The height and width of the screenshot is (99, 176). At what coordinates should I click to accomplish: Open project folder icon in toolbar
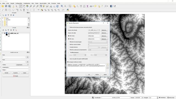(3, 6)
